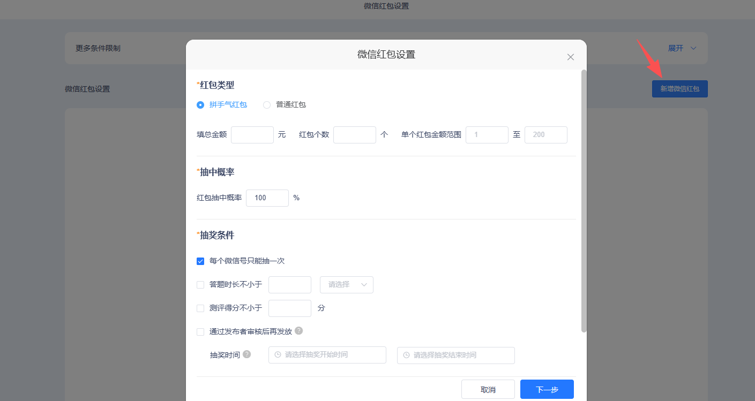Click 更多条件限制 label in background

98,48
